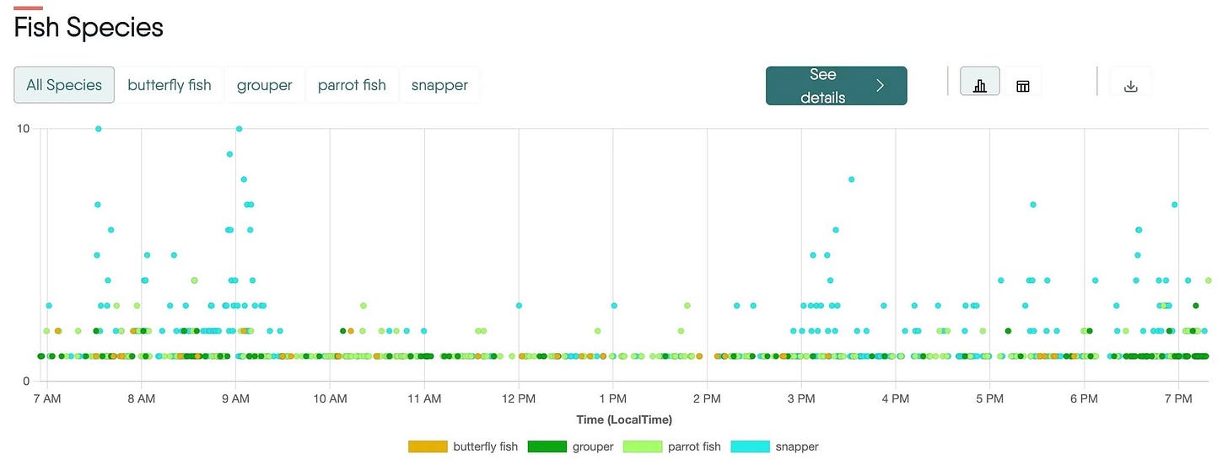Open See details button
The height and width of the screenshot is (470, 1228).
837,86
